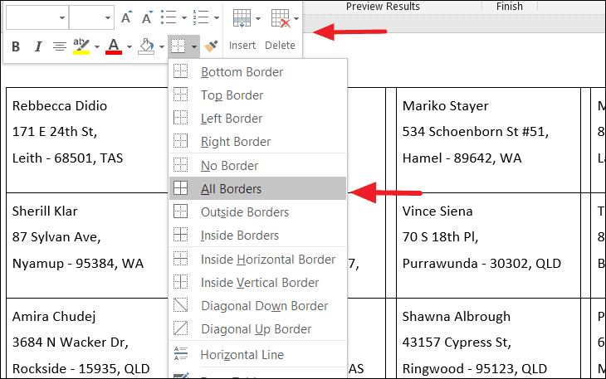Choose Bottom Border from menu
Image resolution: width=606 pixels, height=379 pixels.
[258, 72]
